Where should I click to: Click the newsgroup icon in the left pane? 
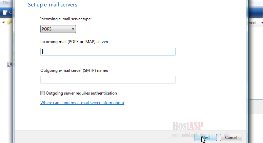(x=10, y=64)
